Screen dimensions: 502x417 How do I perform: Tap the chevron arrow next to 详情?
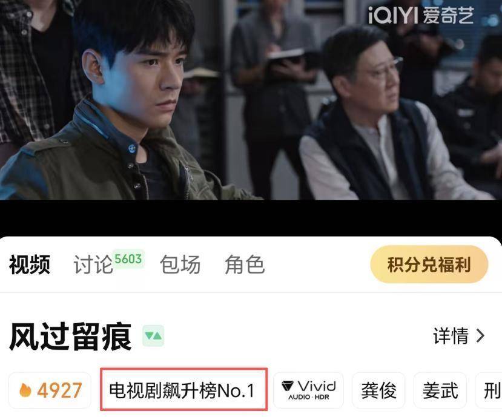(480, 336)
